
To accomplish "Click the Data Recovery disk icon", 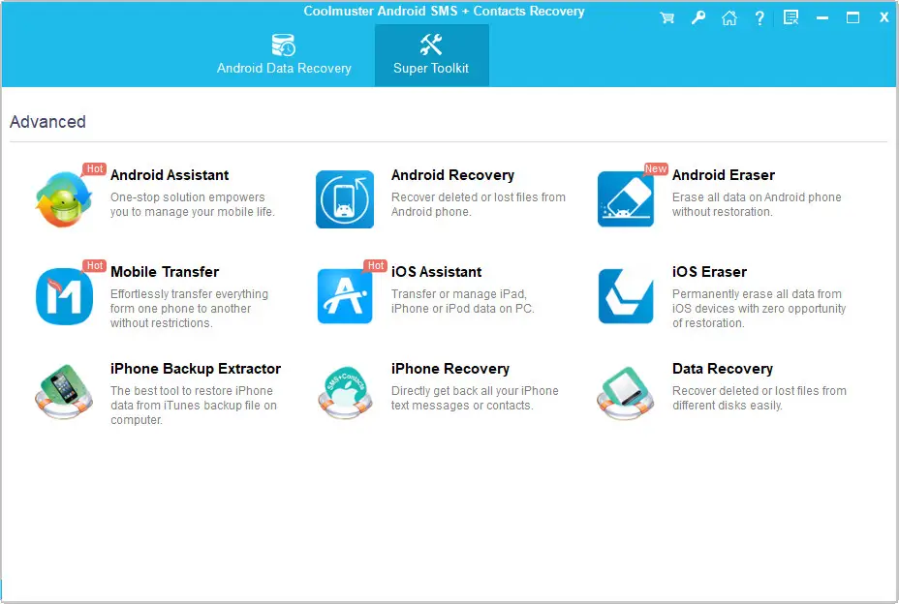I will 626,393.
